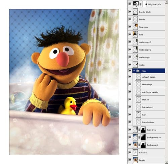
Task: Select the 'Hair Ao' layer name
Action: coord(145,100)
